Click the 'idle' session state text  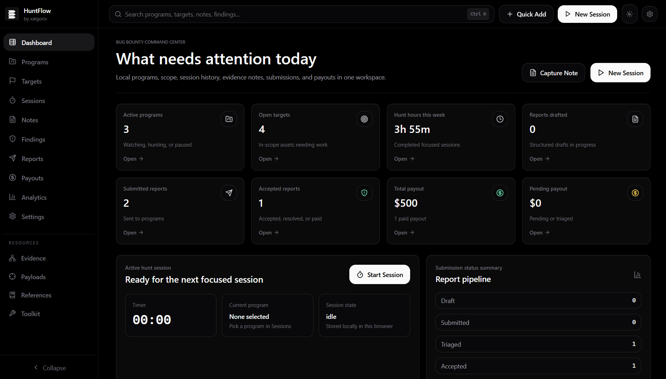coord(331,317)
